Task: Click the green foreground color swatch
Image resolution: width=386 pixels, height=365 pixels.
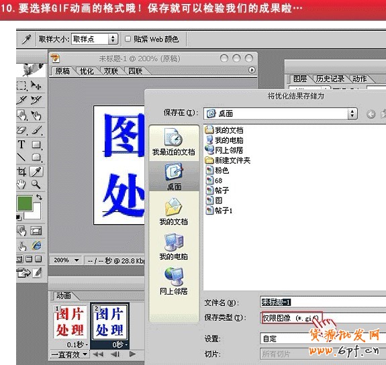Action: pyautogui.click(x=25, y=203)
